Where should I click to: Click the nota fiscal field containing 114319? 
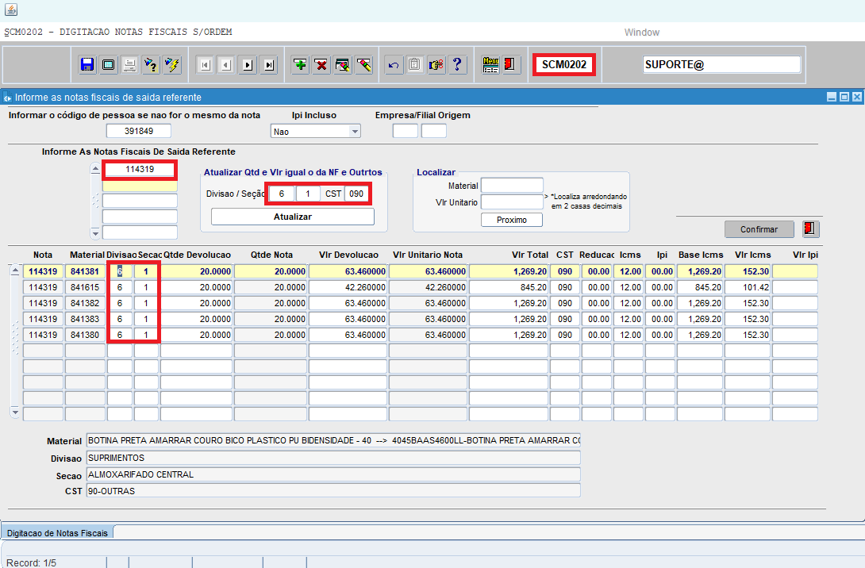pyautogui.click(x=140, y=169)
